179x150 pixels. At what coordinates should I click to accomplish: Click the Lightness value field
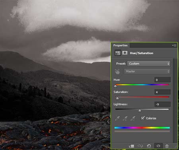(163, 104)
